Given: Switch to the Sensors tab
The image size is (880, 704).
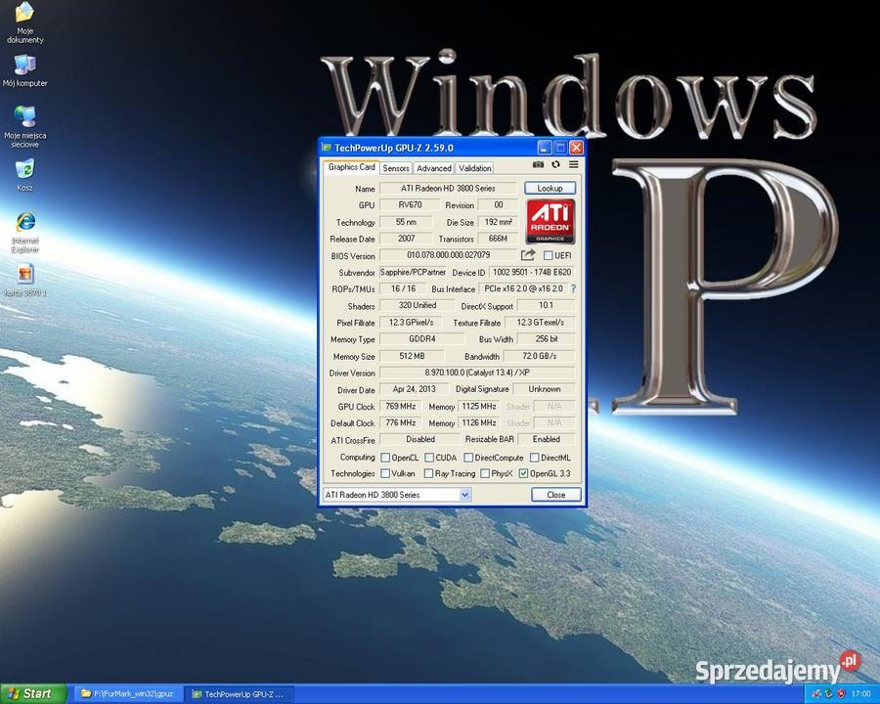Looking at the screenshot, I should 396,167.
